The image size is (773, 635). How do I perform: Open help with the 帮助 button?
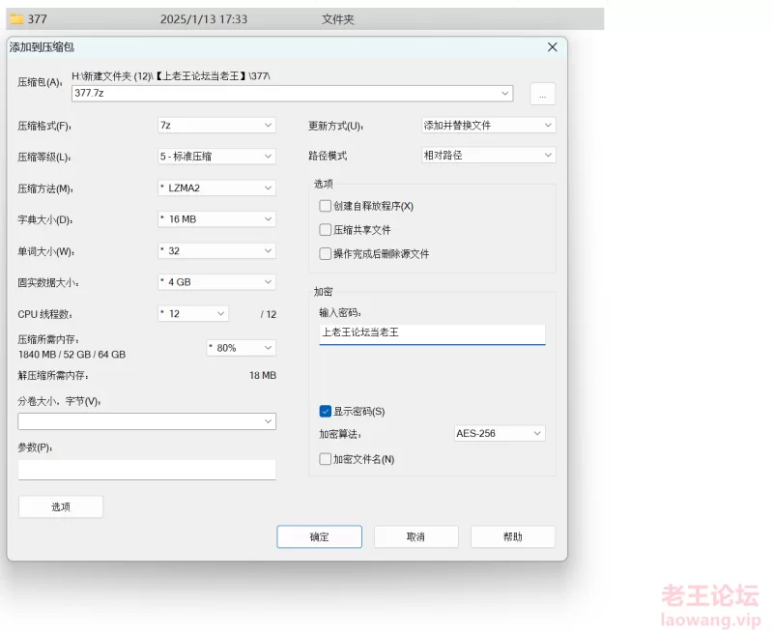[513, 536]
